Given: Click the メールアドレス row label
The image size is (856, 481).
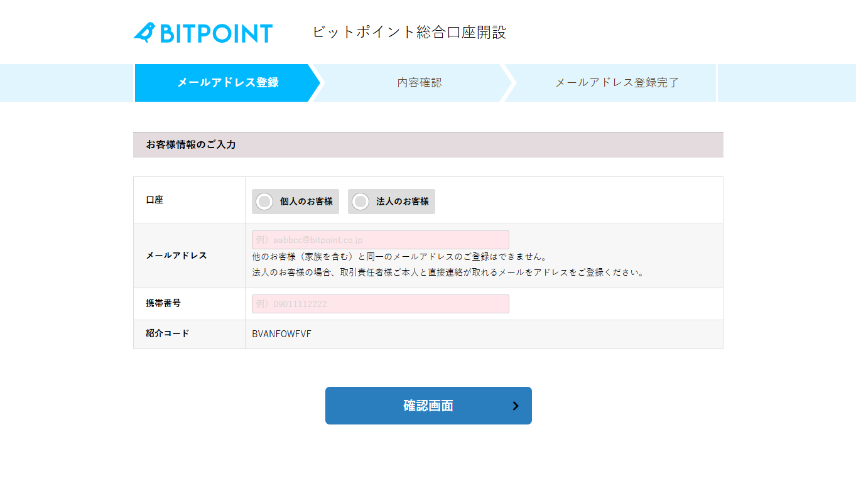Looking at the screenshot, I should [x=176, y=256].
